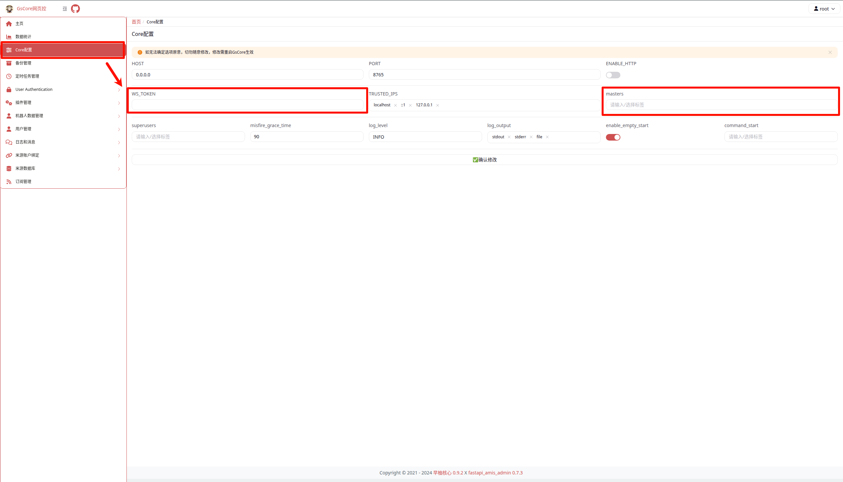The width and height of the screenshot is (843, 482).
Task: Remove the localhost tag from TRUSTED_IPS
Action: 395,105
